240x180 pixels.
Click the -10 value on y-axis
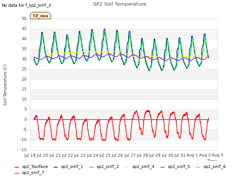[23, 140]
